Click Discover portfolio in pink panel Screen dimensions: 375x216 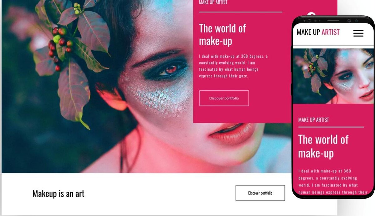pos(224,98)
